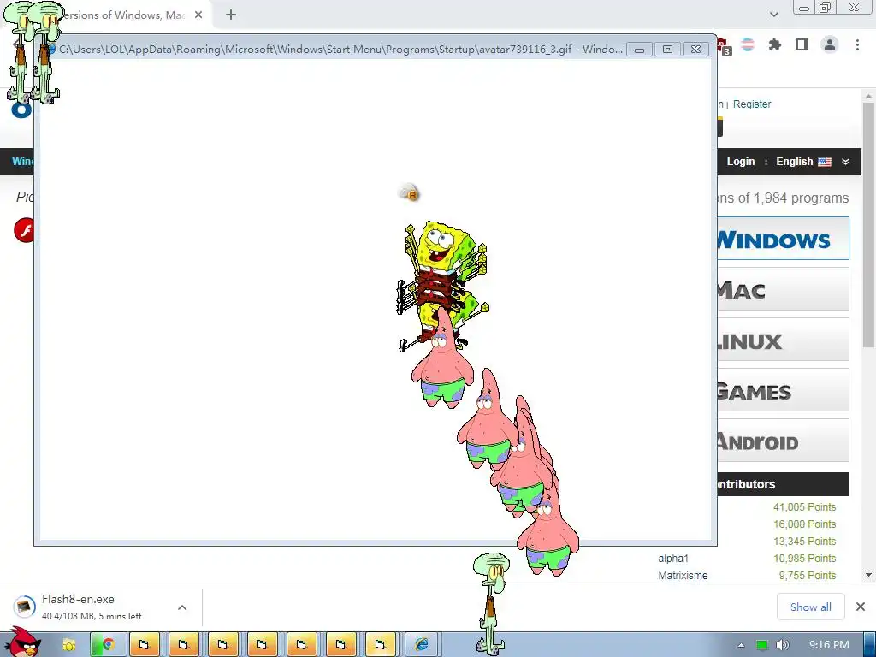Click the page icon in the gif window title
Image resolution: width=876 pixels, height=657 pixels.
point(52,49)
